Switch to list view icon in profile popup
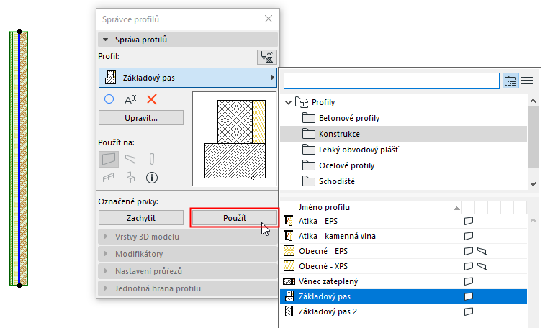545x328 pixels. pyautogui.click(x=526, y=81)
